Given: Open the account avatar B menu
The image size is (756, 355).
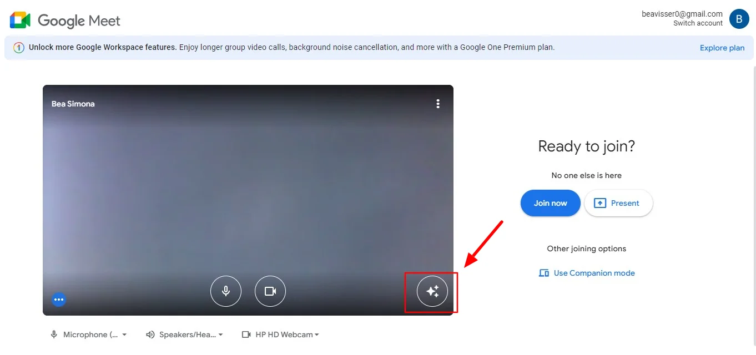Looking at the screenshot, I should [x=739, y=19].
